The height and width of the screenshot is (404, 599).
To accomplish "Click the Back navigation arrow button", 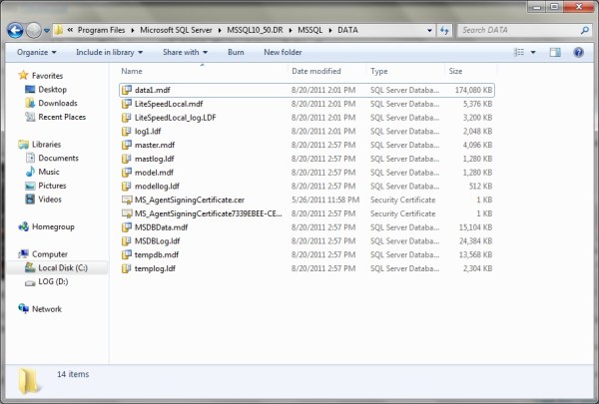I will [16, 30].
